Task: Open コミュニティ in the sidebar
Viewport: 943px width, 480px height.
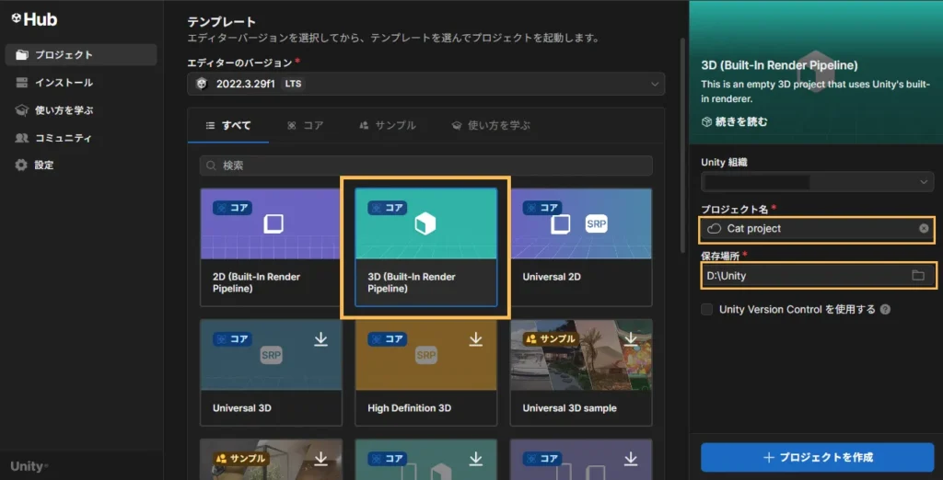Action: [x=81, y=138]
